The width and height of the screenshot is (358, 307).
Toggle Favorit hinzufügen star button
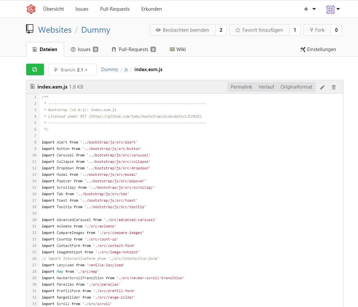click(x=259, y=30)
